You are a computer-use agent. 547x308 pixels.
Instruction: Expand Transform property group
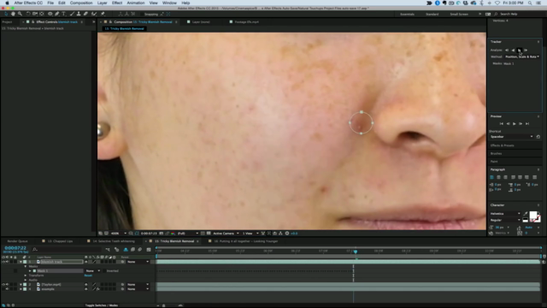coord(26,275)
